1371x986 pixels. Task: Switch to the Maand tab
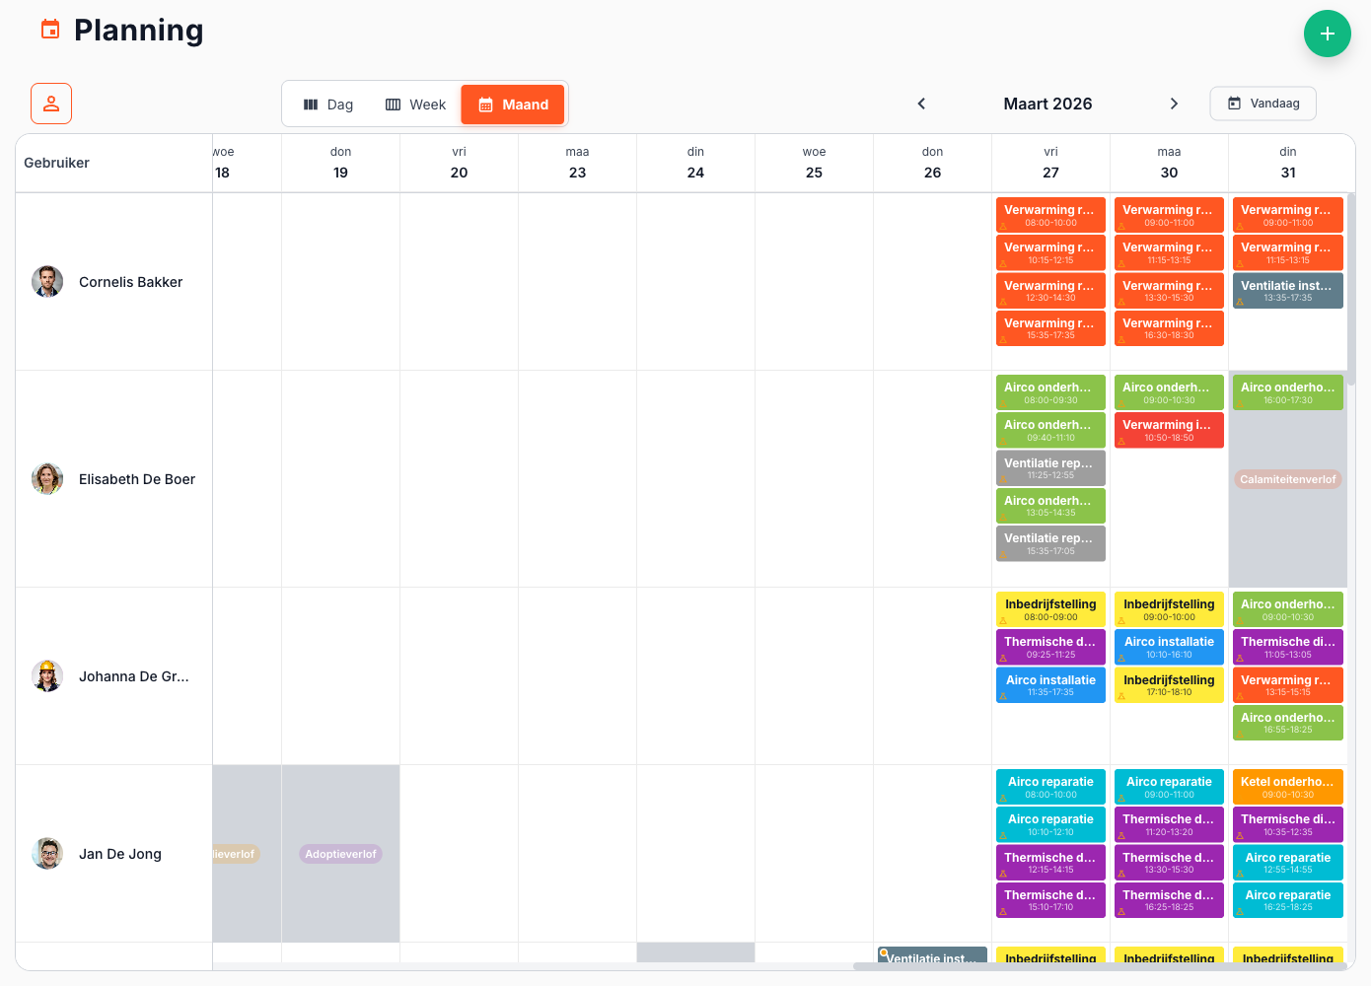pos(512,104)
